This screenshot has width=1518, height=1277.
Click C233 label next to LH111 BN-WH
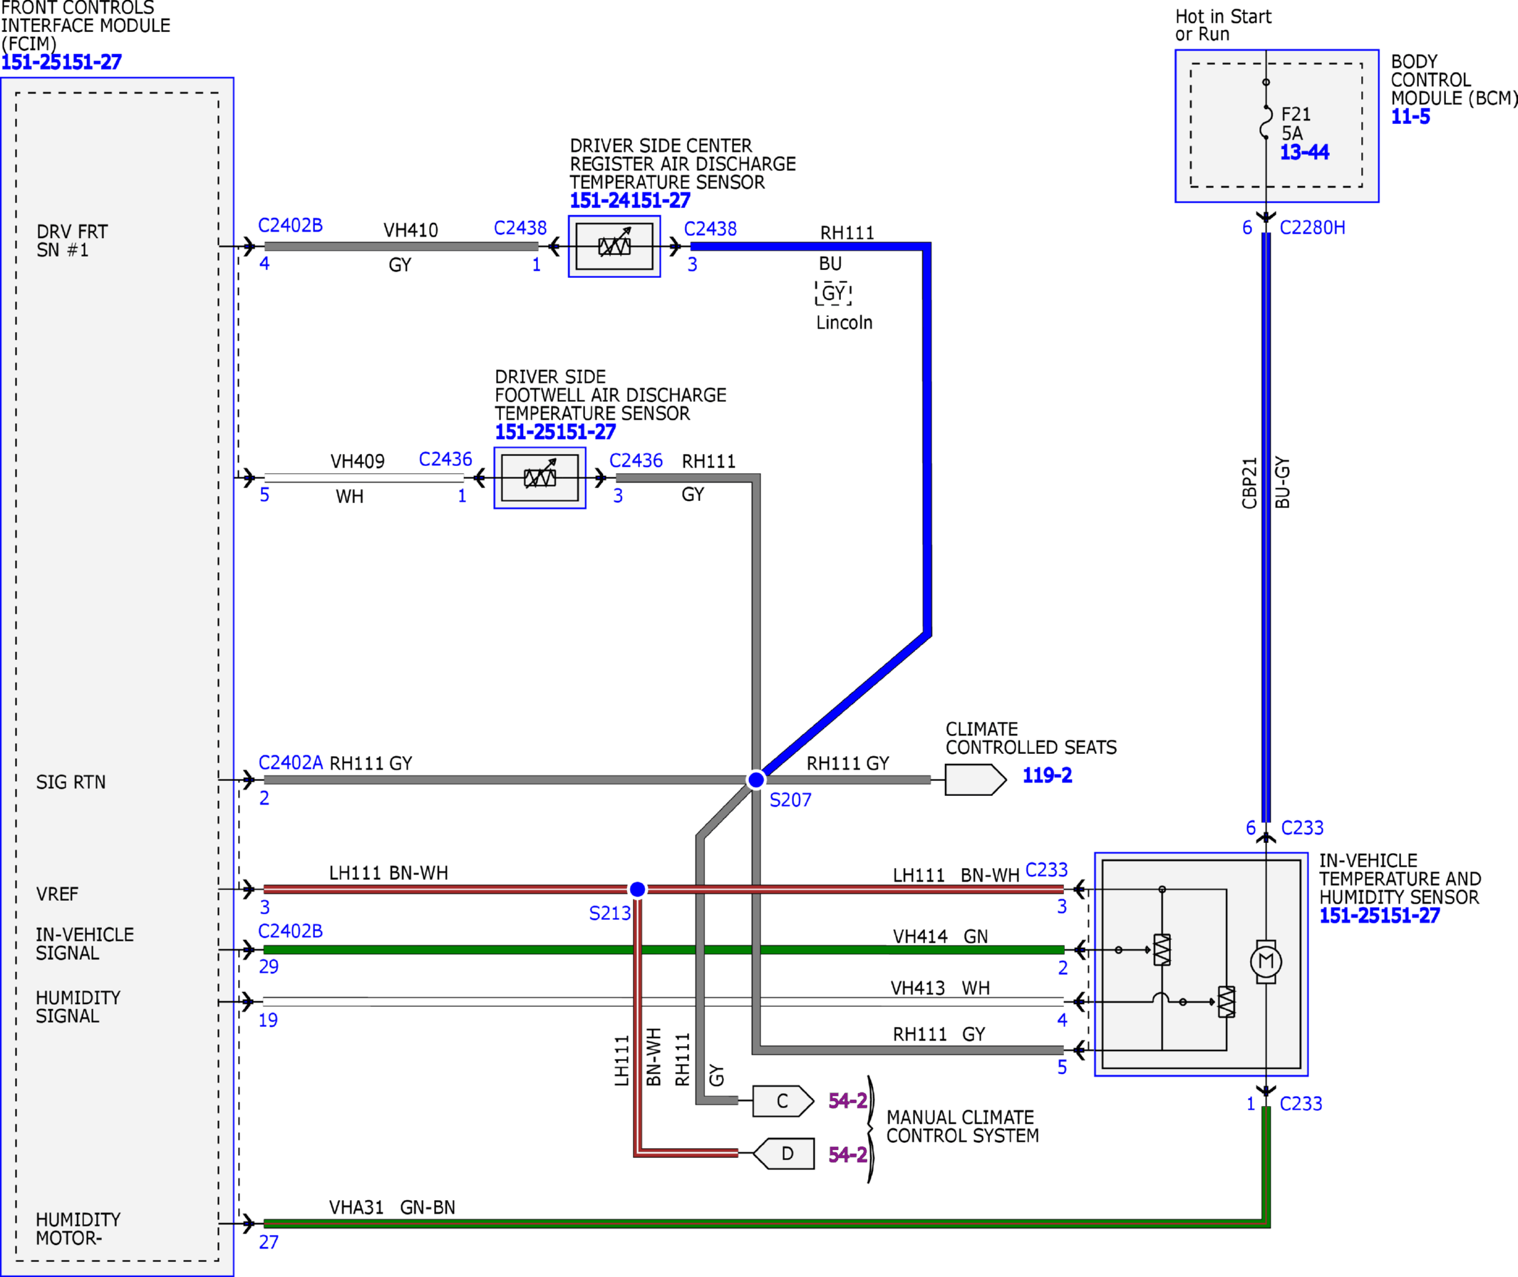[x=1047, y=869]
